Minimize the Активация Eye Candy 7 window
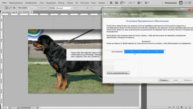This screenshot has height=109, width=193. (182, 9)
